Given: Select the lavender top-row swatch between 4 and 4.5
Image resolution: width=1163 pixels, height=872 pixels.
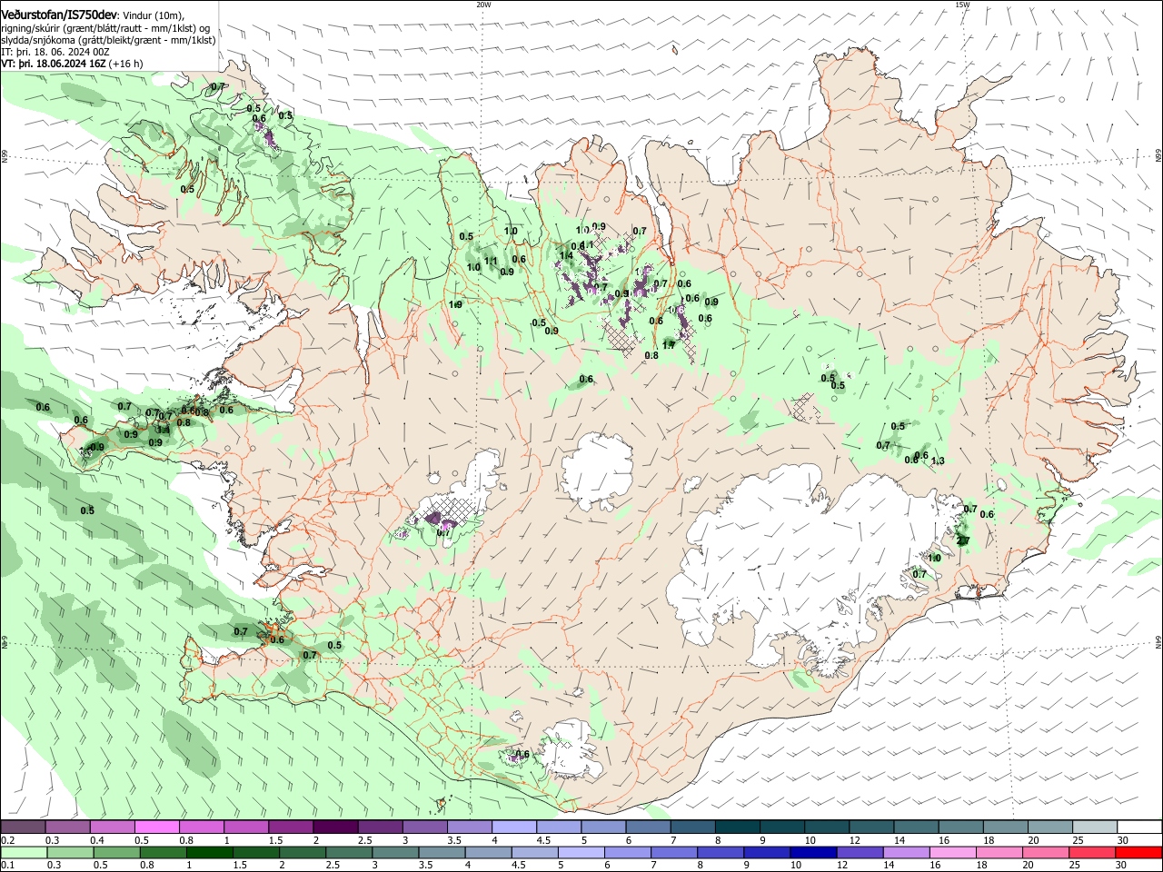Looking at the screenshot, I should [513, 827].
